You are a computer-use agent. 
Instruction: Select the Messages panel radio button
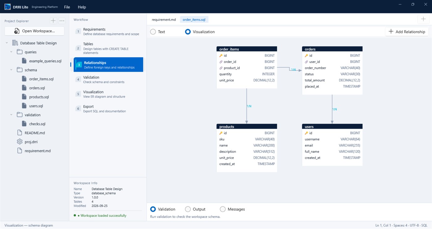click(x=223, y=209)
